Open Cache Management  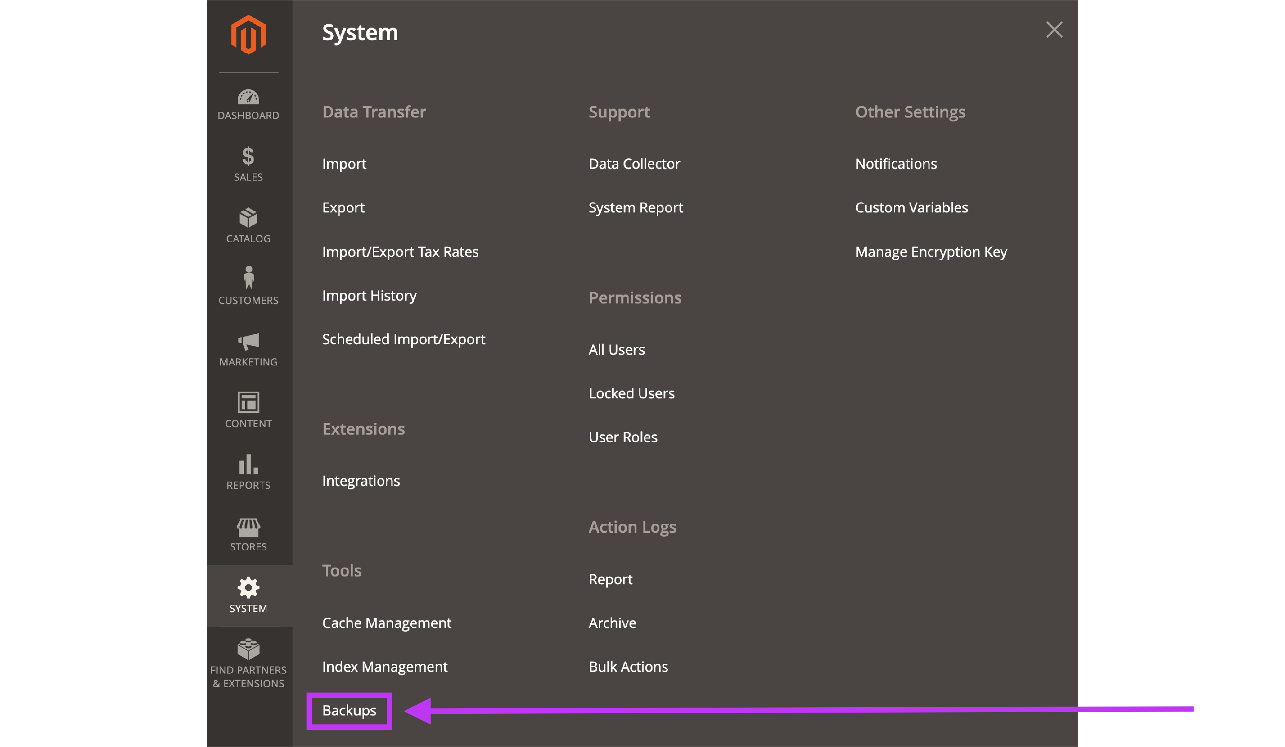pos(387,623)
